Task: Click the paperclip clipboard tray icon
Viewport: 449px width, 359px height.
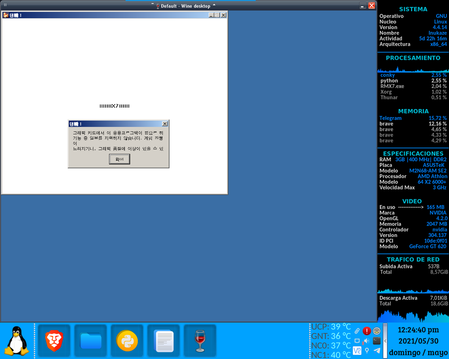Action: pos(357,331)
